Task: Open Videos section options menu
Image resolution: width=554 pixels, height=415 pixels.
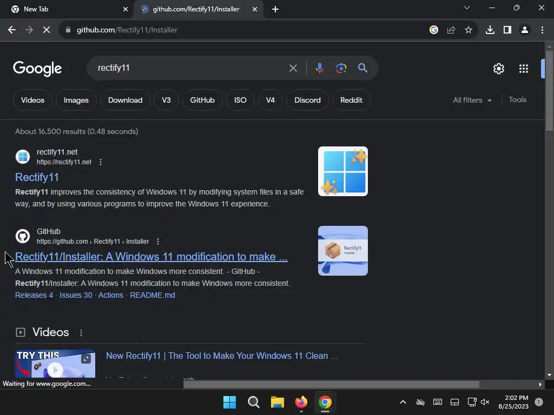Action: coord(81,333)
